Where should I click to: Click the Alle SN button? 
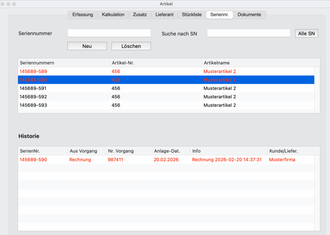coord(306,34)
